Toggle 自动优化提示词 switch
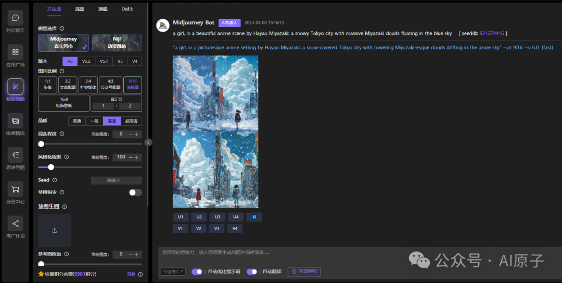This screenshot has height=283, width=562. coord(197,272)
